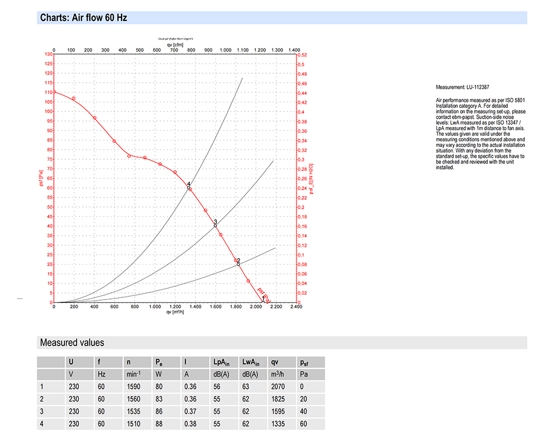Click the qv value 2070 cell
Image resolution: width=555 pixels, height=441 pixels.
click(x=282, y=387)
